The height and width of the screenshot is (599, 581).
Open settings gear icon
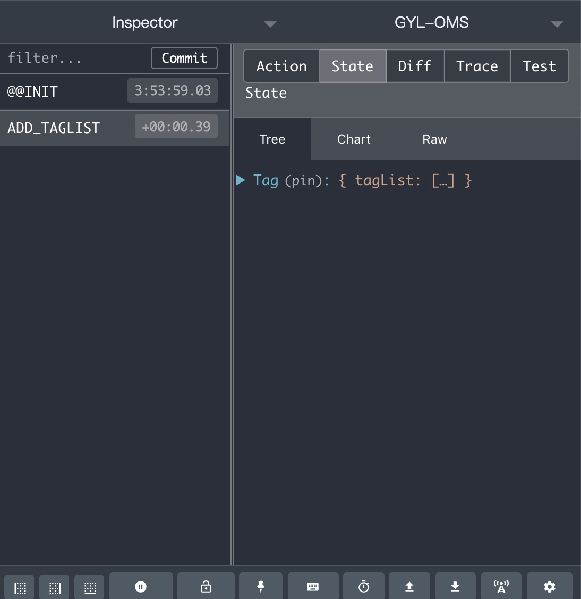[549, 586]
